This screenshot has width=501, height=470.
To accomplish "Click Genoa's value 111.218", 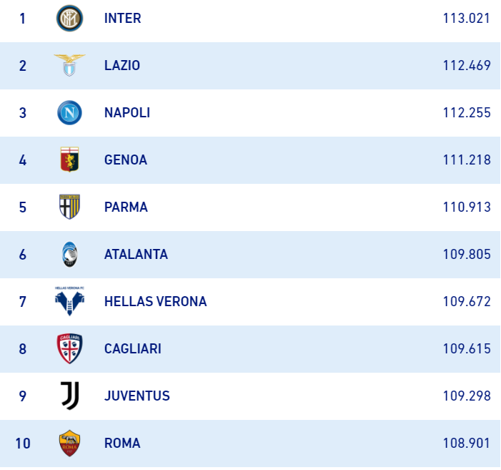I will pyautogui.click(x=467, y=160).
